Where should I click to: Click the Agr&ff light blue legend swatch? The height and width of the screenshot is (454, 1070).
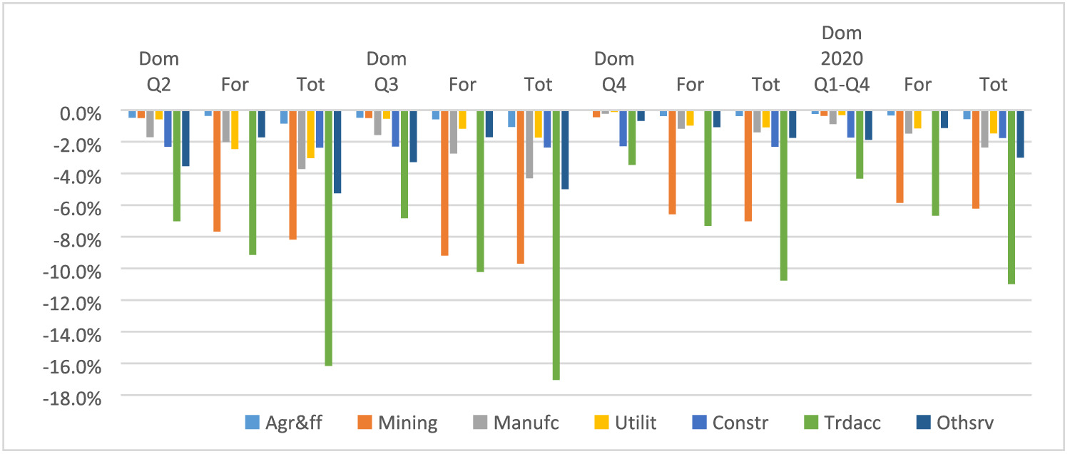tap(251, 423)
